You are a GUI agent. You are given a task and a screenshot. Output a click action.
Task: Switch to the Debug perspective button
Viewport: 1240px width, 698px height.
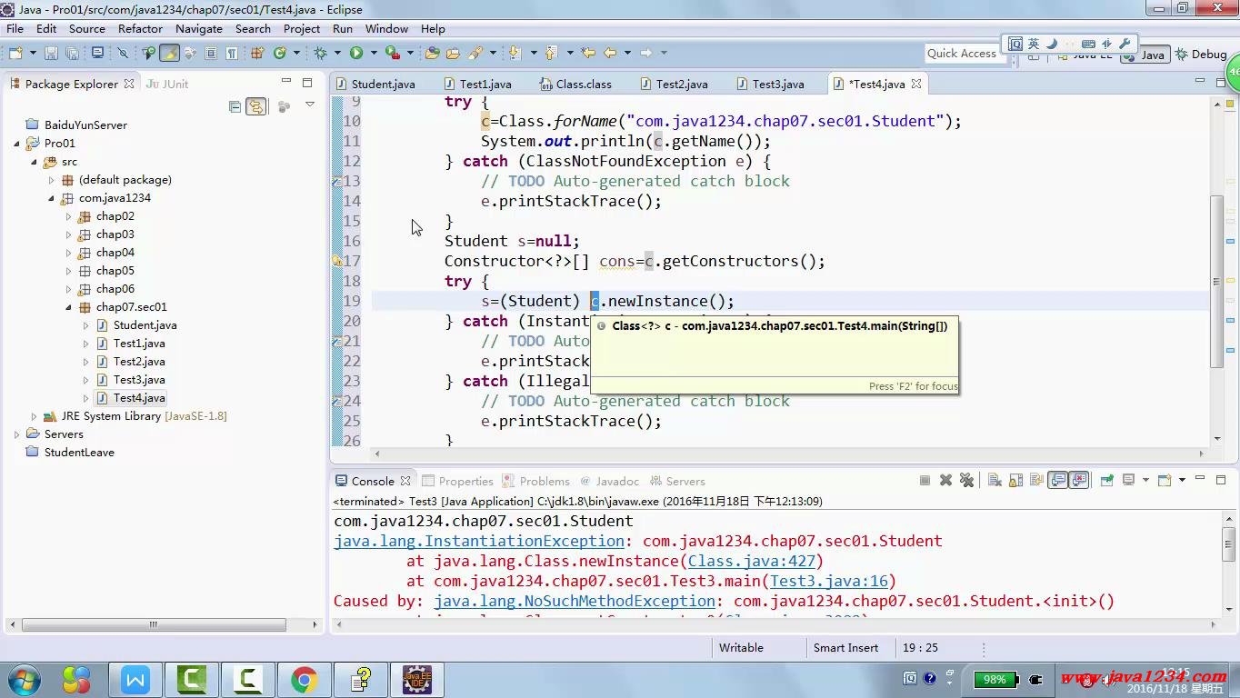[x=1200, y=55]
